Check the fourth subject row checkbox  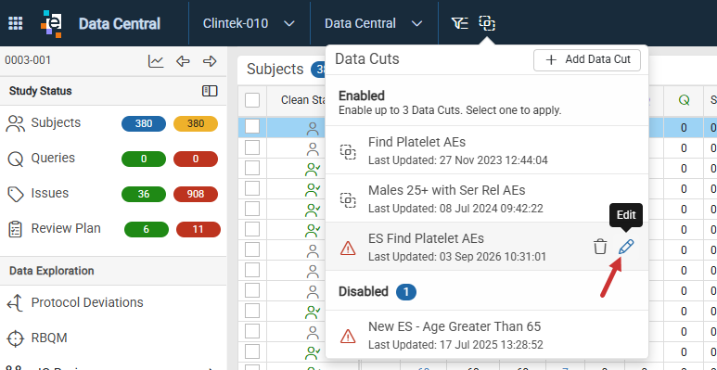[x=252, y=188]
